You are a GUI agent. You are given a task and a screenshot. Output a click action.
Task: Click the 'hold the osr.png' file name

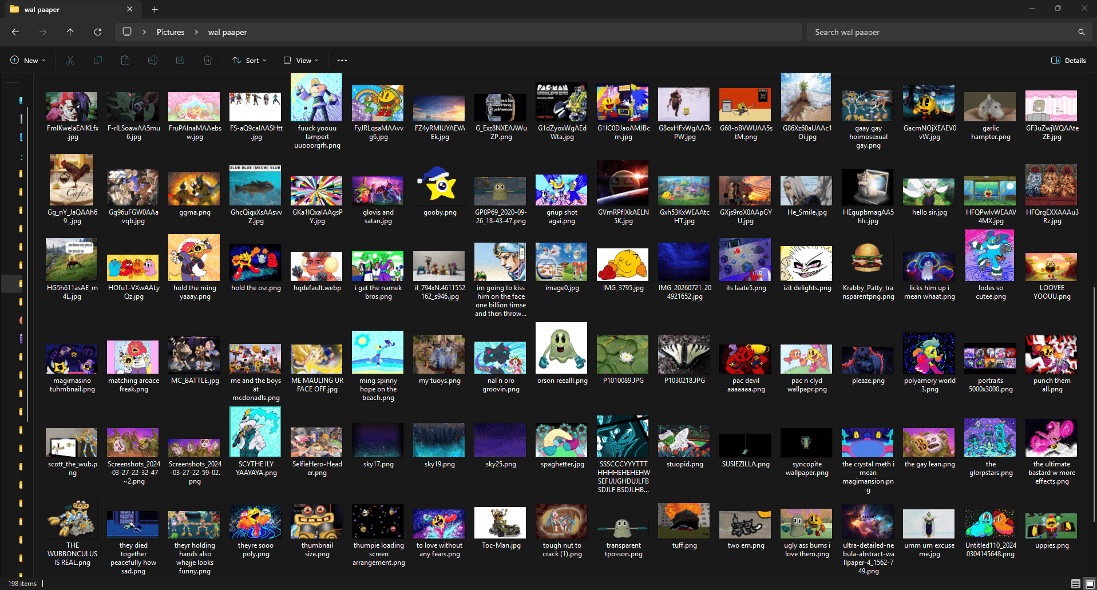[256, 288]
